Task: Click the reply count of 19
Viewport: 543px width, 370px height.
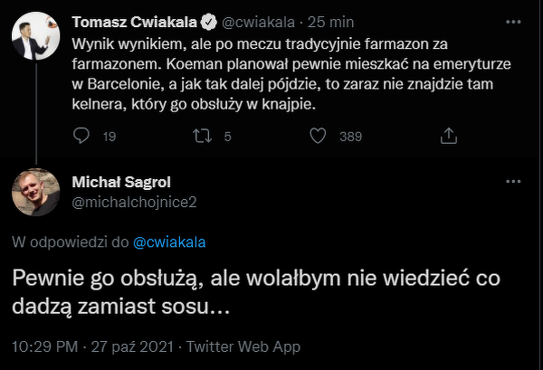Action: [x=110, y=137]
